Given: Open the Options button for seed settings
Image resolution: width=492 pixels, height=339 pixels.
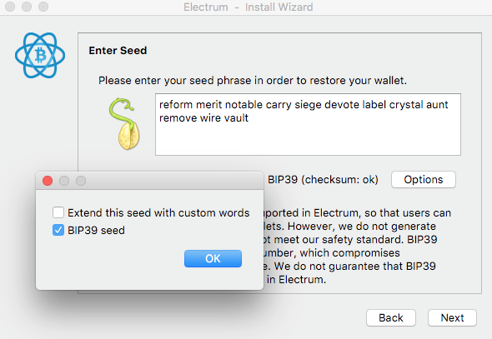Looking at the screenshot, I should pos(424,180).
